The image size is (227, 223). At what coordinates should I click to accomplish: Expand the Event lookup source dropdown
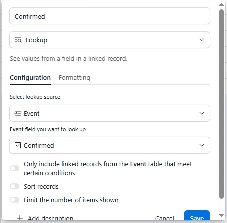[110, 113]
